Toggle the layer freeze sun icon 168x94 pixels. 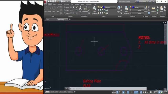point(100,7)
